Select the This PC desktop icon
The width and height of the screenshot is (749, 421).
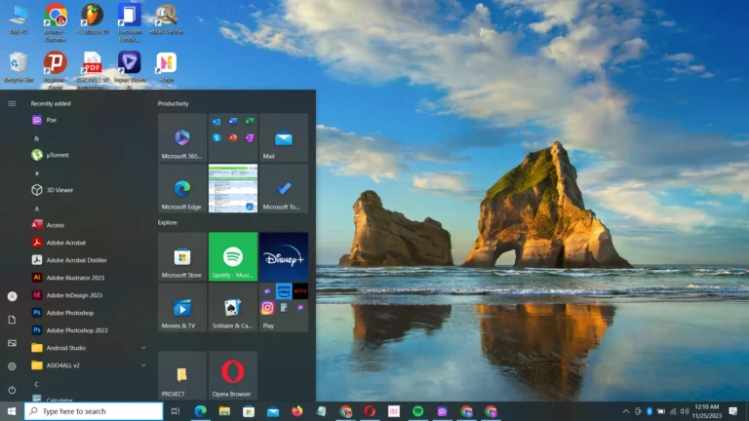pyautogui.click(x=19, y=20)
